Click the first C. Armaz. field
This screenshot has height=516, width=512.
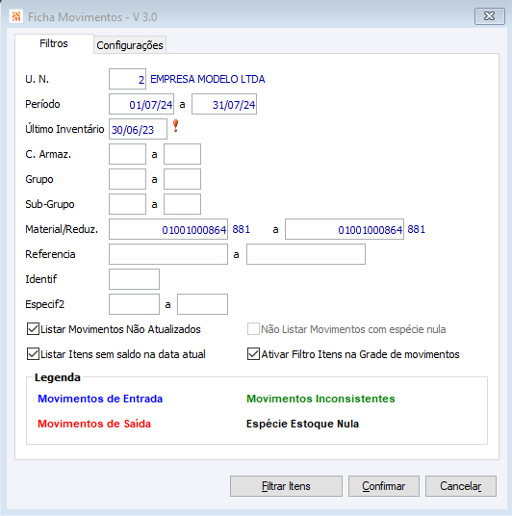[x=127, y=154]
